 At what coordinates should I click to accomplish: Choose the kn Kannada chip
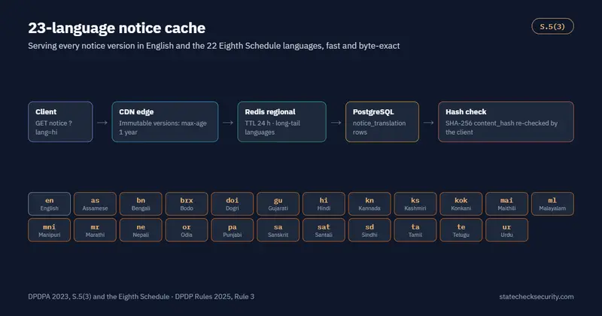click(369, 204)
